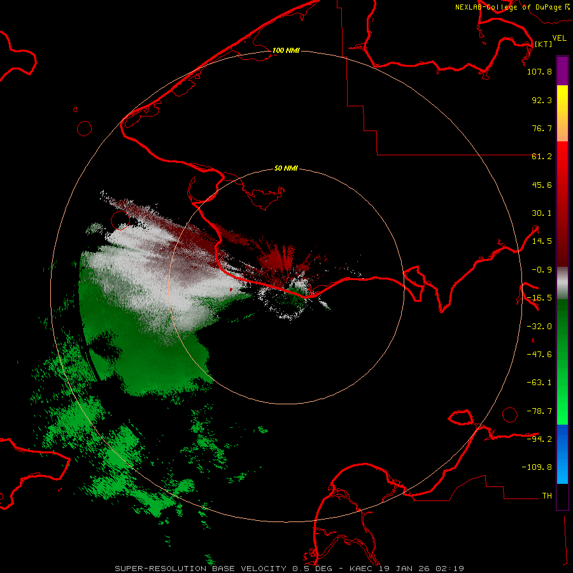
Task: Click the Super-Resolution Base Velocity caption
Action: [x=289, y=569]
